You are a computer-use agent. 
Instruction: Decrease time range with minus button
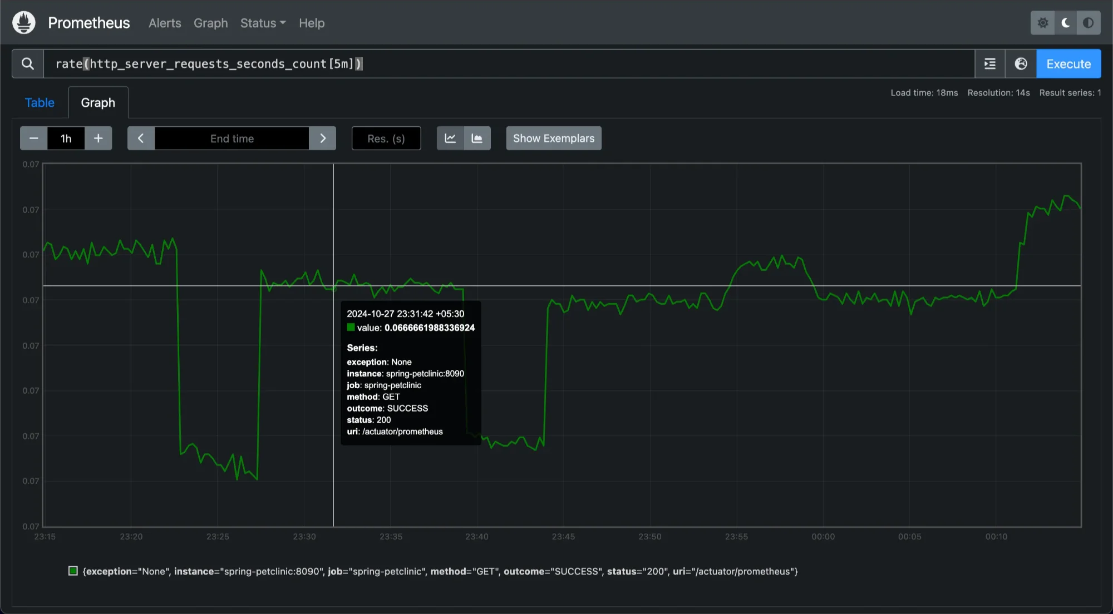click(33, 138)
